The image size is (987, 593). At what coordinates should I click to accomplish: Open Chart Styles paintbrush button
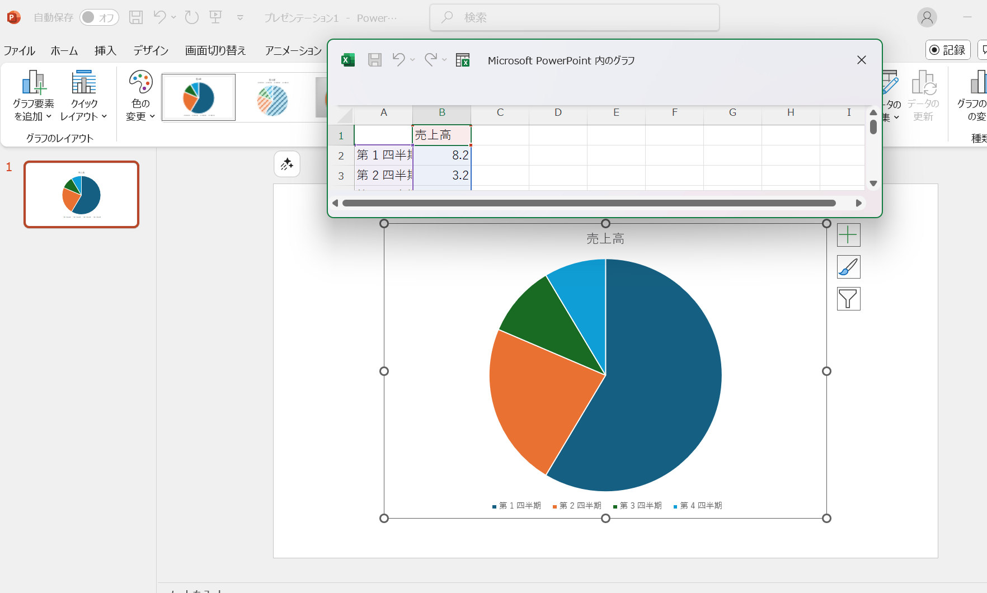pyautogui.click(x=848, y=267)
